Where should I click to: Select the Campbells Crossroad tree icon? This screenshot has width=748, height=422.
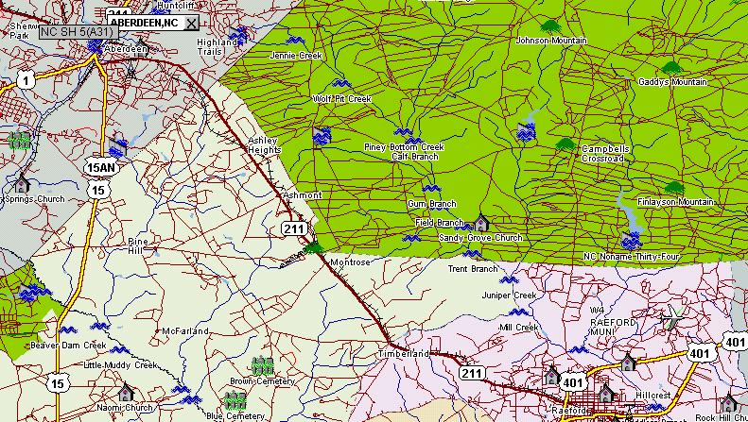click(x=565, y=144)
